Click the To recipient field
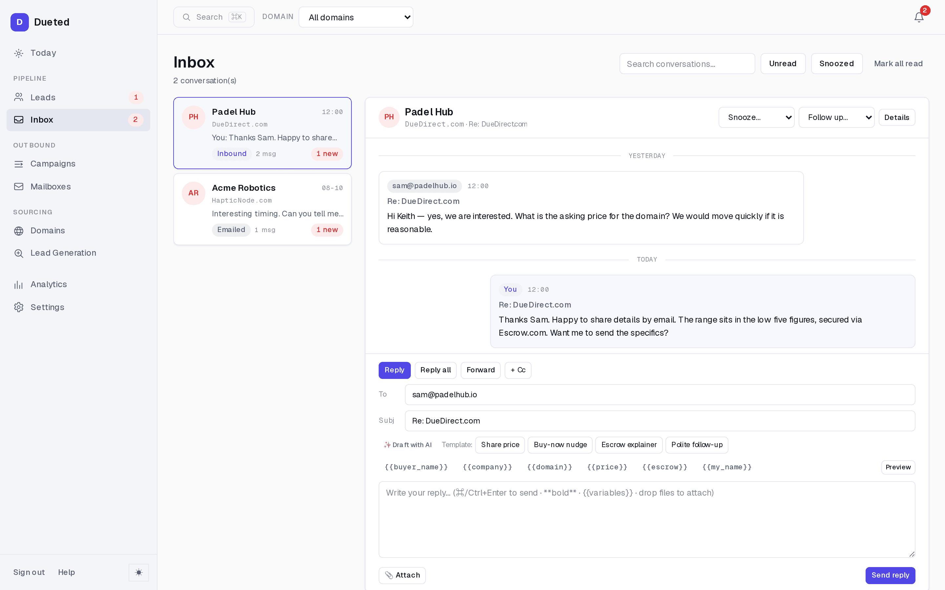 (660, 395)
